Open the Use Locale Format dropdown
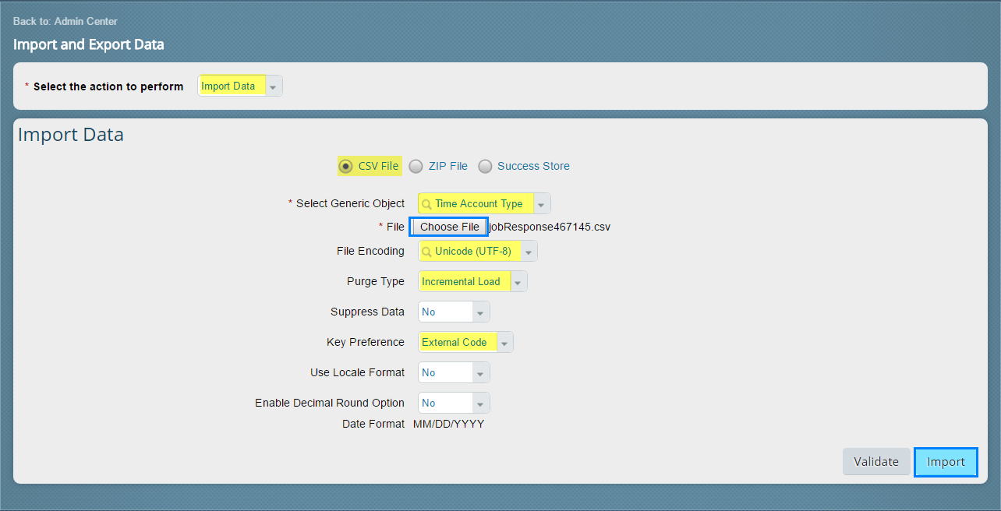This screenshot has width=1001, height=511. (x=454, y=372)
